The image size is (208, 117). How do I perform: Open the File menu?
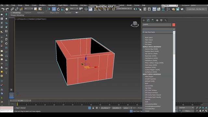pyautogui.click(x=2, y=5)
